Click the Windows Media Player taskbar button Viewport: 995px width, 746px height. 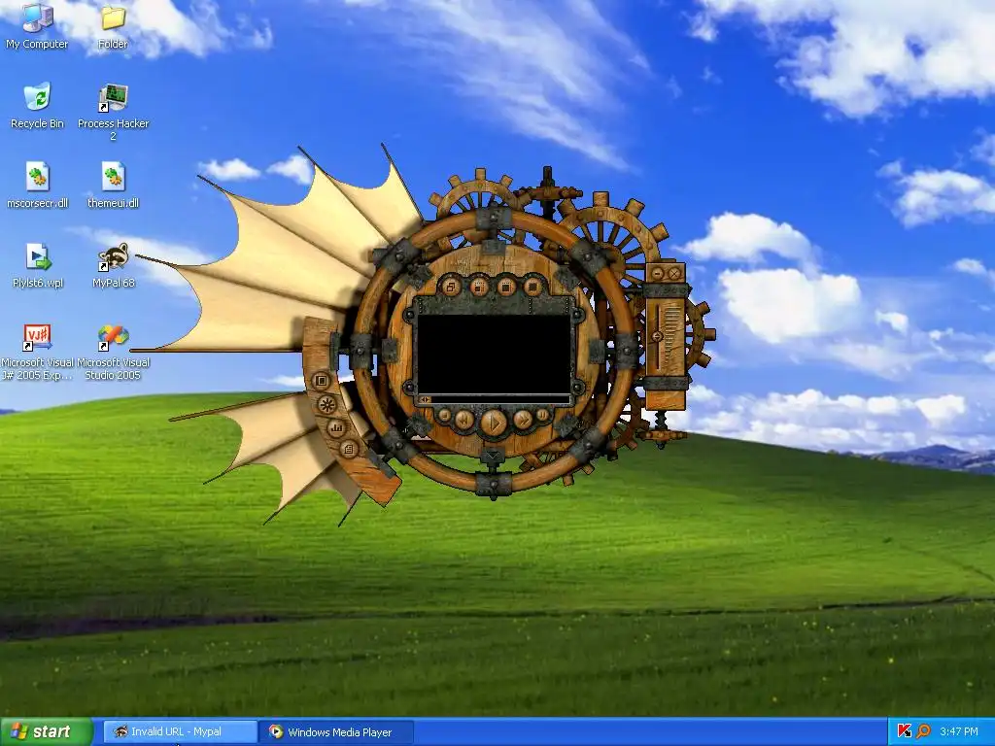pyautogui.click(x=336, y=732)
